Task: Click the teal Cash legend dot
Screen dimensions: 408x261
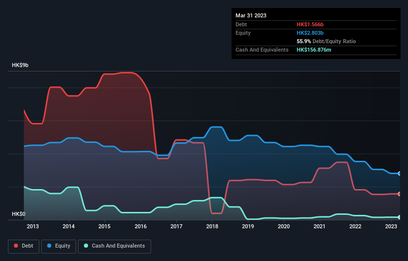Action: pyautogui.click(x=86, y=246)
